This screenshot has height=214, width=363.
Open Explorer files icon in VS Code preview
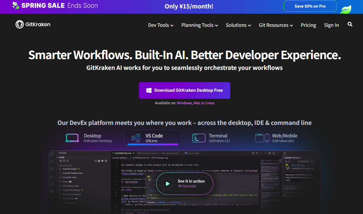point(52,154)
